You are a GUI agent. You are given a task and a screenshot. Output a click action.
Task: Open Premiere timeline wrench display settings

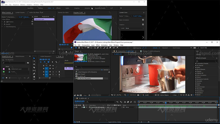[x=56, y=62]
